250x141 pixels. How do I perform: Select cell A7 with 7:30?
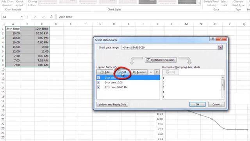[13, 56]
